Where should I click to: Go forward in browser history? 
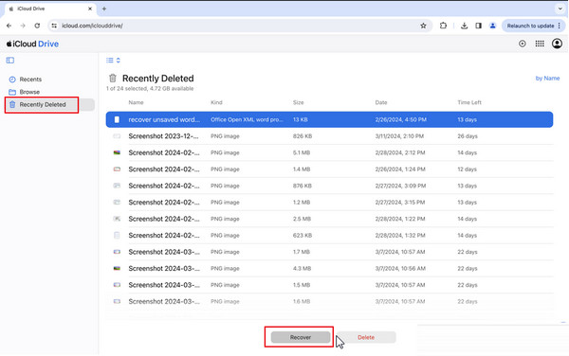click(x=23, y=26)
